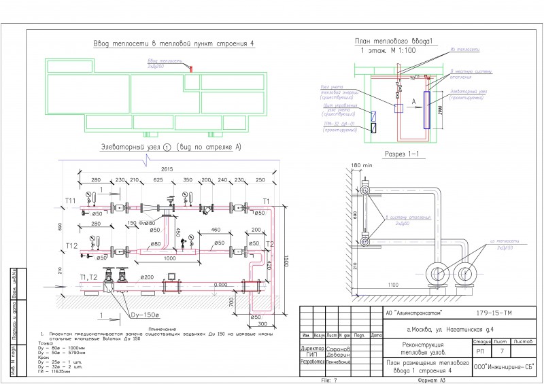The height and width of the screenshot is (384, 544).
Task: Select the pipe label 'T12'
Action: pyautogui.click(x=72, y=245)
